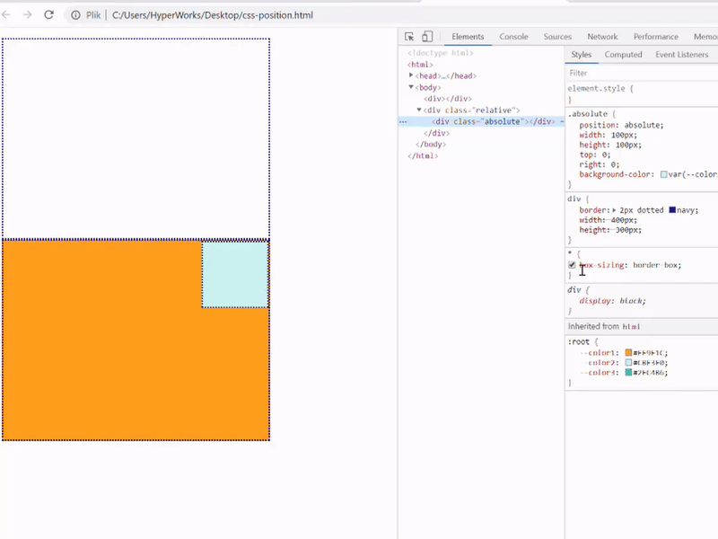Open the Performance tab

coord(656,37)
